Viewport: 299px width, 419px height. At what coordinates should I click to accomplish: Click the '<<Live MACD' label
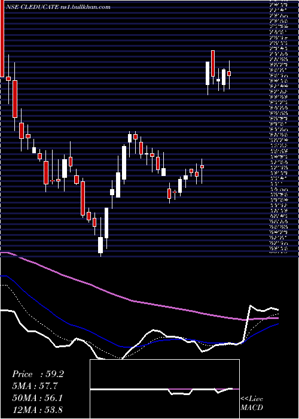click(252, 403)
